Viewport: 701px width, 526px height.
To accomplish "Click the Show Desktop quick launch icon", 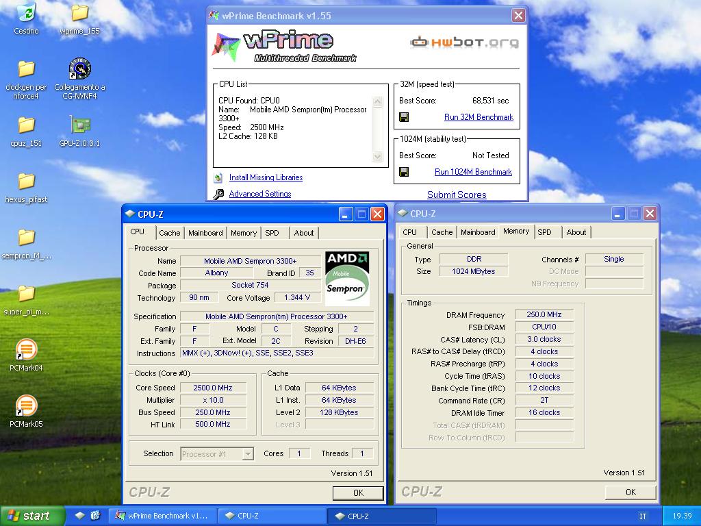I will click(x=80, y=515).
